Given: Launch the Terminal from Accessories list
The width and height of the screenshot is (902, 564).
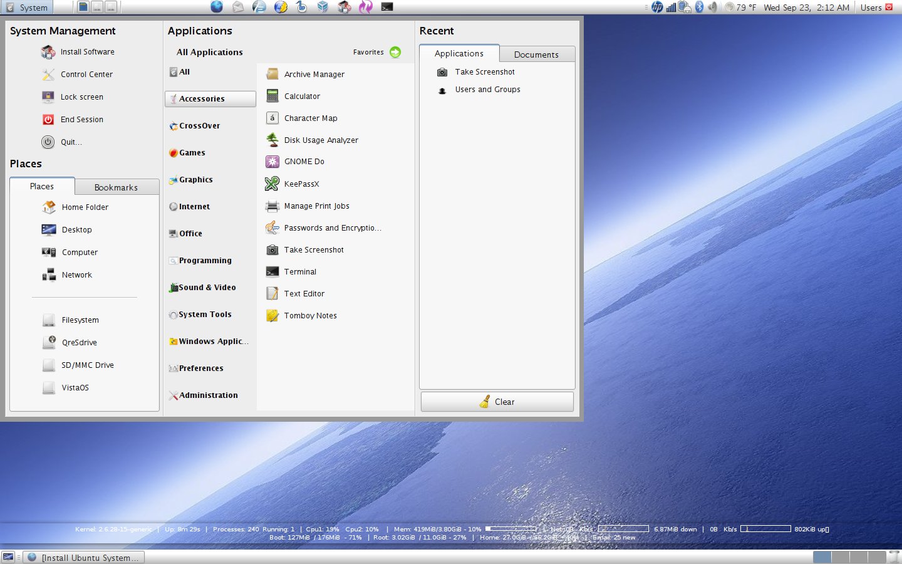Looking at the screenshot, I should (x=291, y=272).
